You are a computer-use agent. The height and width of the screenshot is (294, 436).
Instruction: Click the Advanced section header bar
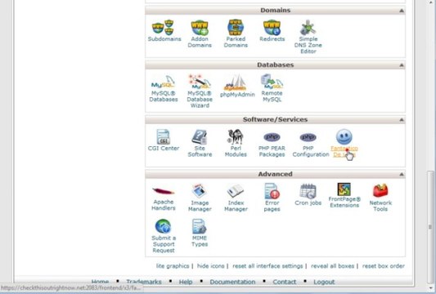[275, 174]
